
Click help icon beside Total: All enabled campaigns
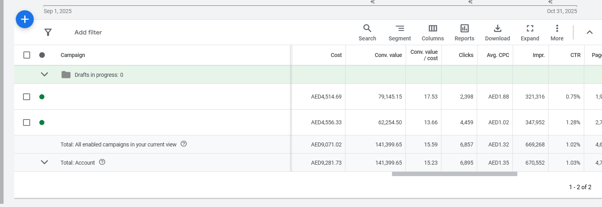[184, 144]
